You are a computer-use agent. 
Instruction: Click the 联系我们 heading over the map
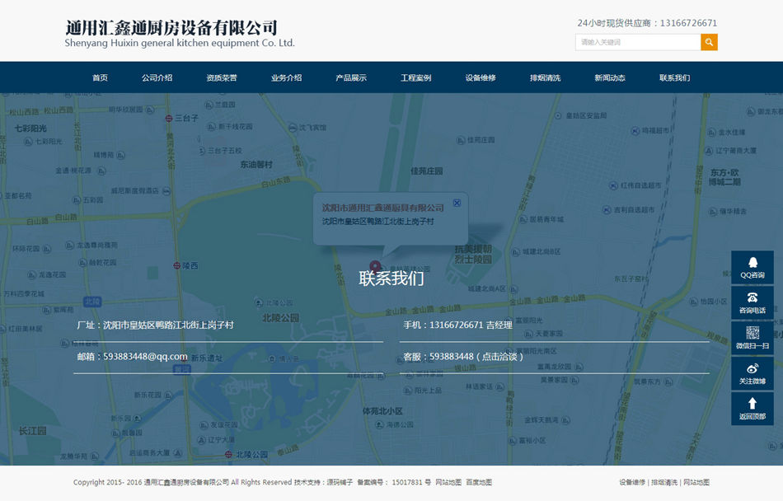391,279
